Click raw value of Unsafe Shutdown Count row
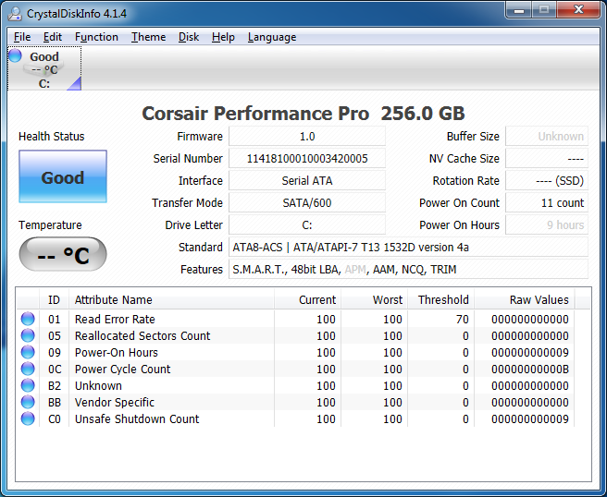 point(530,418)
